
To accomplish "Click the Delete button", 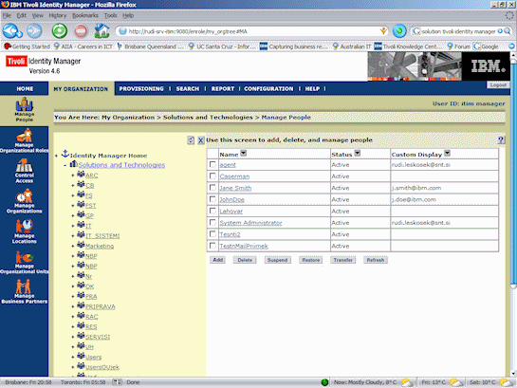I will [245, 260].
